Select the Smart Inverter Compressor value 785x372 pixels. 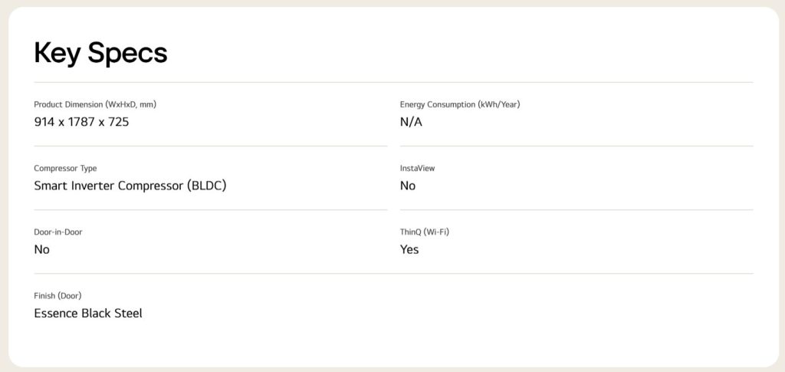130,186
